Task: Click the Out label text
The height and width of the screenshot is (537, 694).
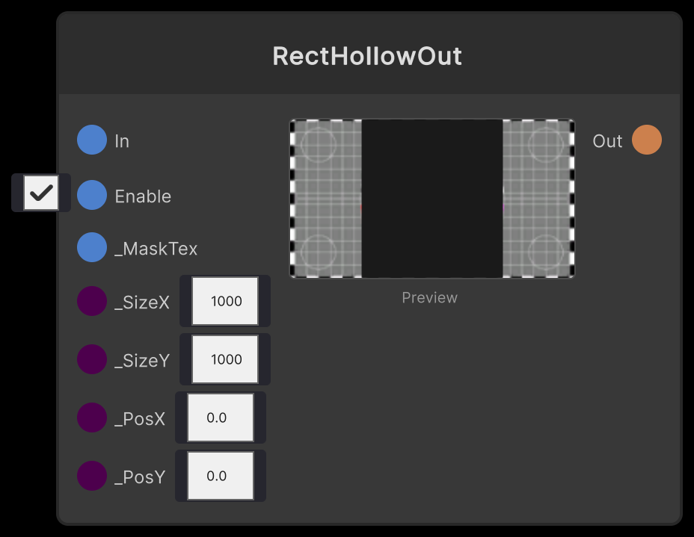Action: pos(607,140)
